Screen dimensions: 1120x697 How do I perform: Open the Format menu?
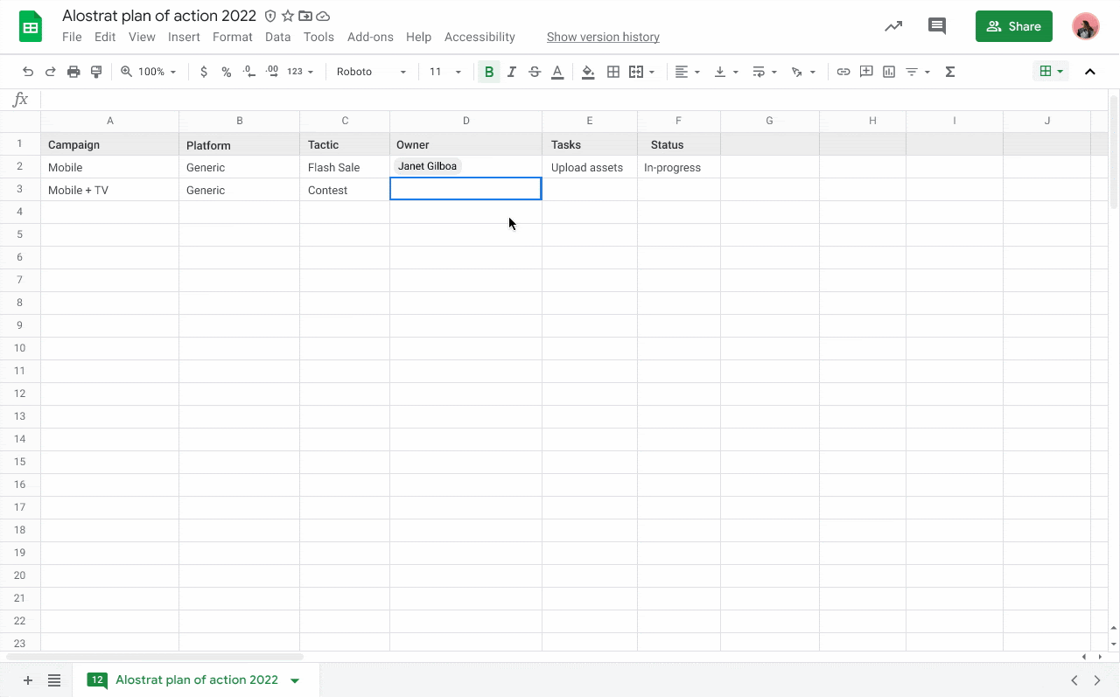click(232, 37)
